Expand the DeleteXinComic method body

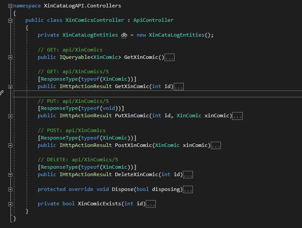[10, 175]
